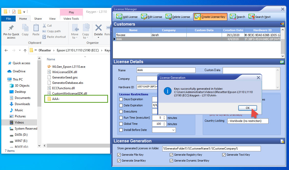Switch to the Share ribbon tab

coord(38,19)
